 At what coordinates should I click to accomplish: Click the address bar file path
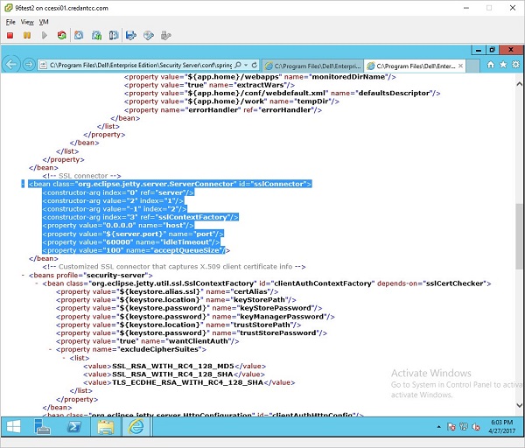(140, 66)
